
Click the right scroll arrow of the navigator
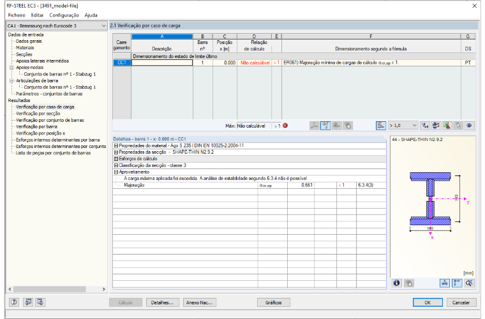103,289
